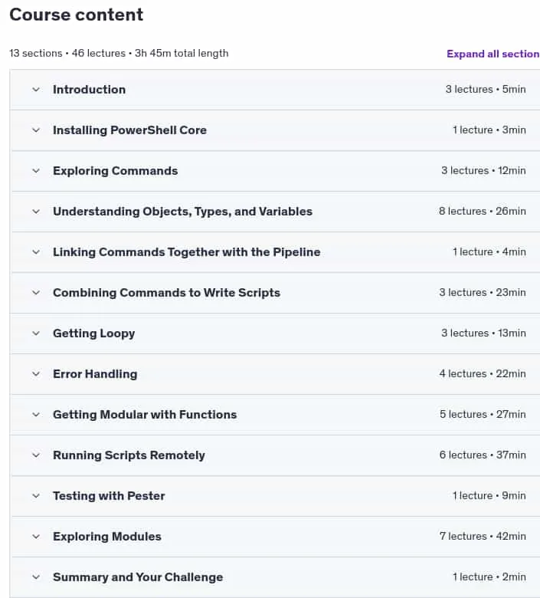Expand the Running Scripts Remotely chevron
The image size is (540, 598).
[36, 455]
